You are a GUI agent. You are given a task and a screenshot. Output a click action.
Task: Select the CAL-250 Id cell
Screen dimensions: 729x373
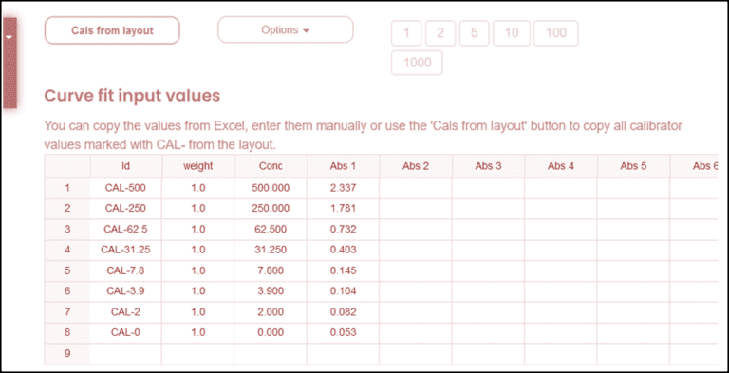[125, 209]
